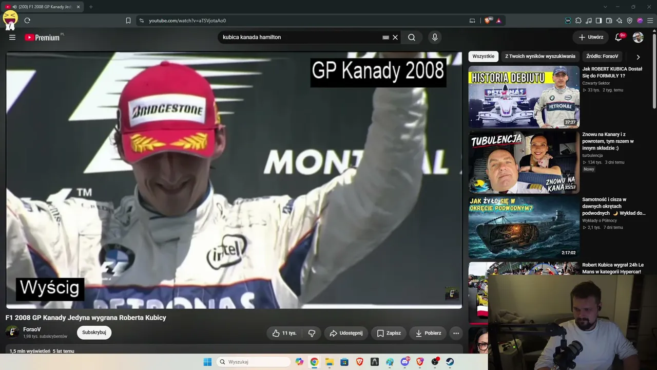Open the Brave VPN shield icon
657x370 pixels.
pos(630,21)
